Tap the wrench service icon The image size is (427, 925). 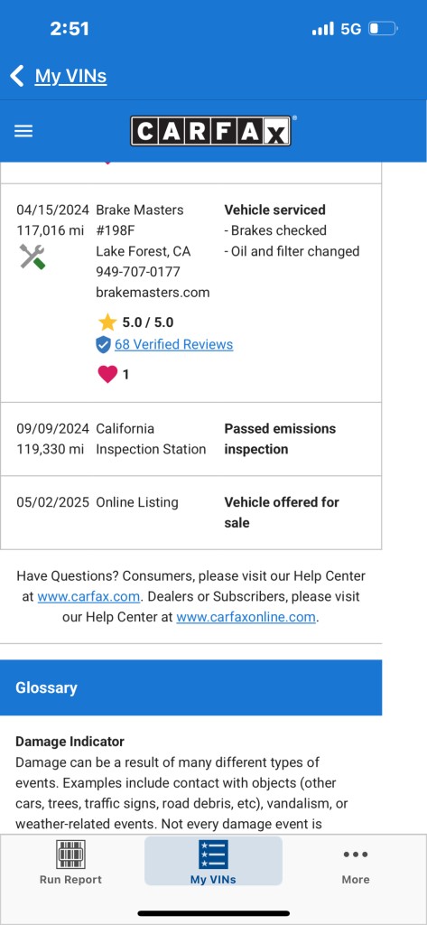tap(32, 257)
